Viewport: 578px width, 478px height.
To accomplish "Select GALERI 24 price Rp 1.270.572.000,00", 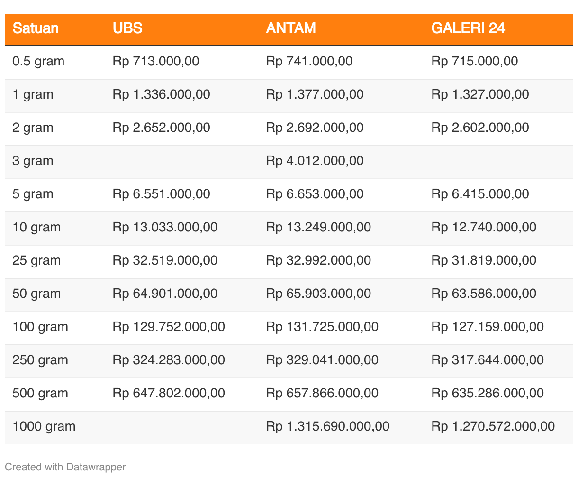I will 493,426.
